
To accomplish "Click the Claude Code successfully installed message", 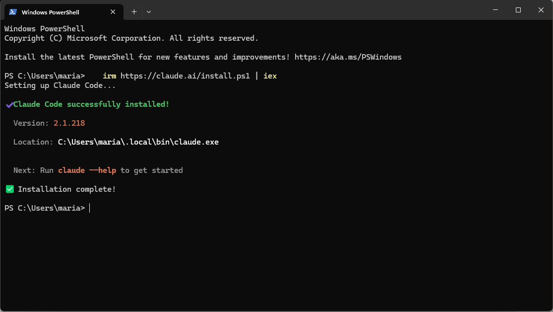I will click(91, 104).
